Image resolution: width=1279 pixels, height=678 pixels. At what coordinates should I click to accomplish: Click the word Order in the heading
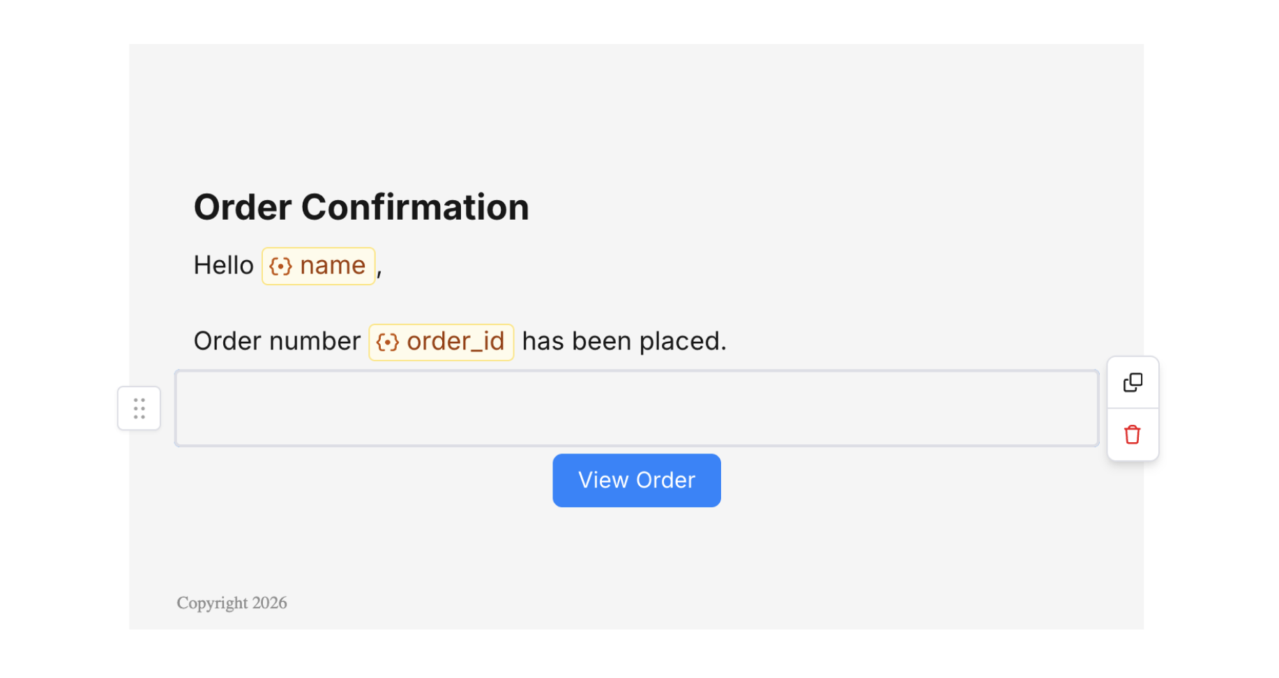pos(242,208)
